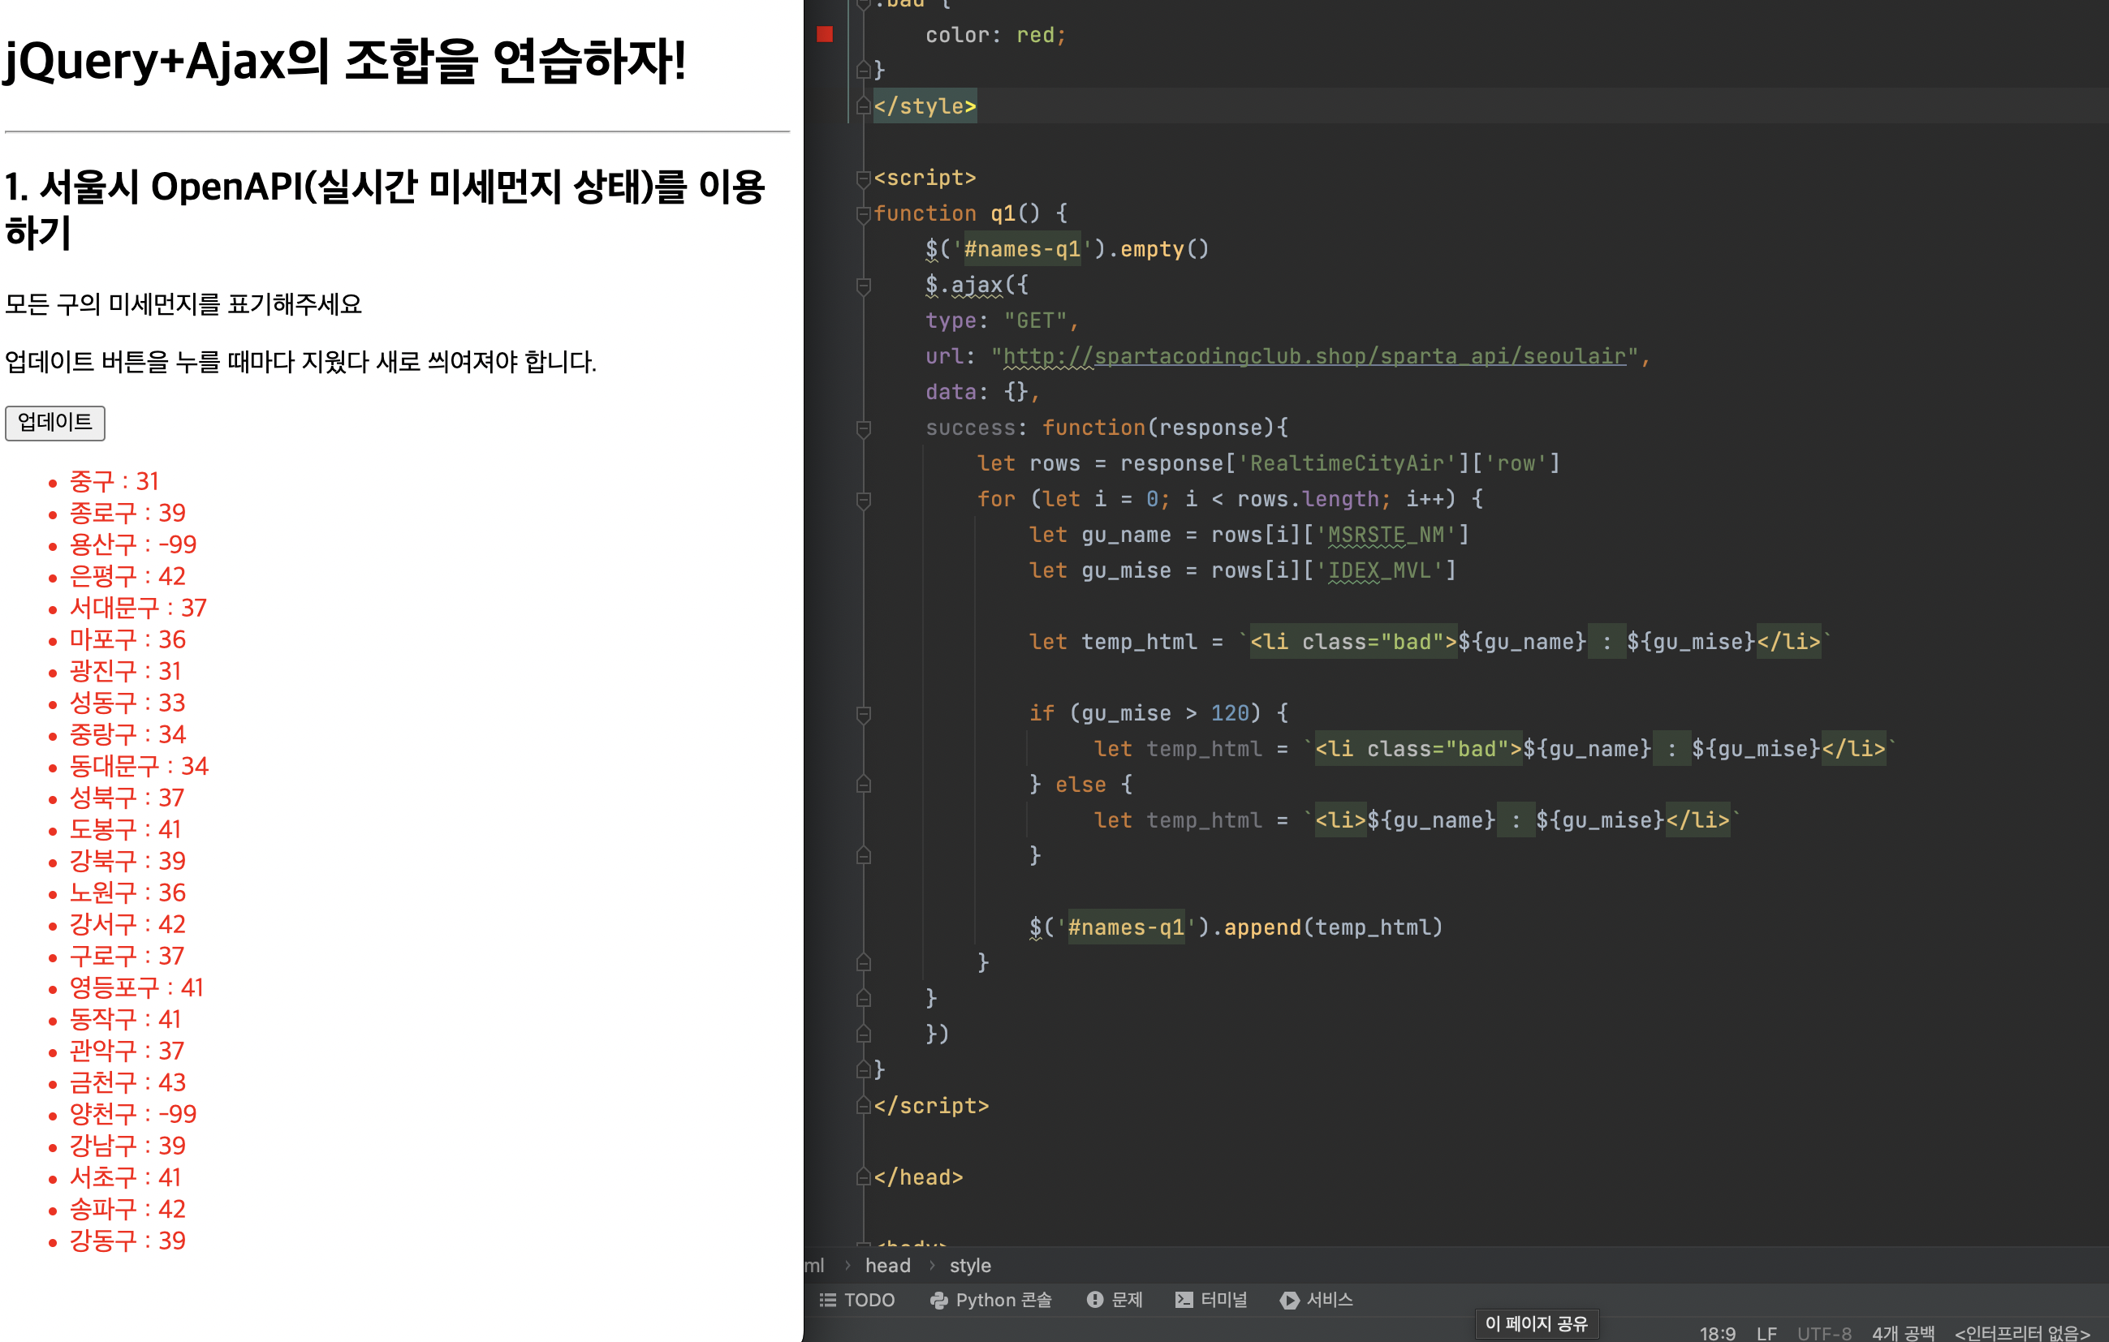Click the list item 마포구 : 36
Image resolution: width=2109 pixels, height=1342 pixels.
[127, 639]
